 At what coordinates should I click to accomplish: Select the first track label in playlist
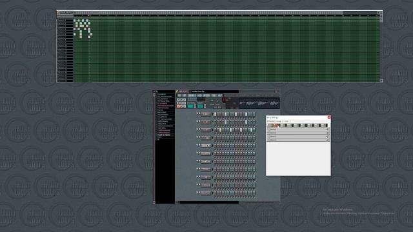(x=65, y=20)
